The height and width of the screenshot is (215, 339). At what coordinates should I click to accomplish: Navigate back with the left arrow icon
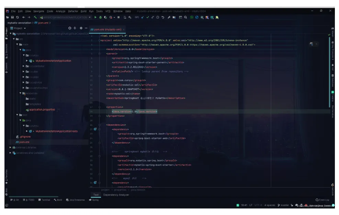coord(24,17)
